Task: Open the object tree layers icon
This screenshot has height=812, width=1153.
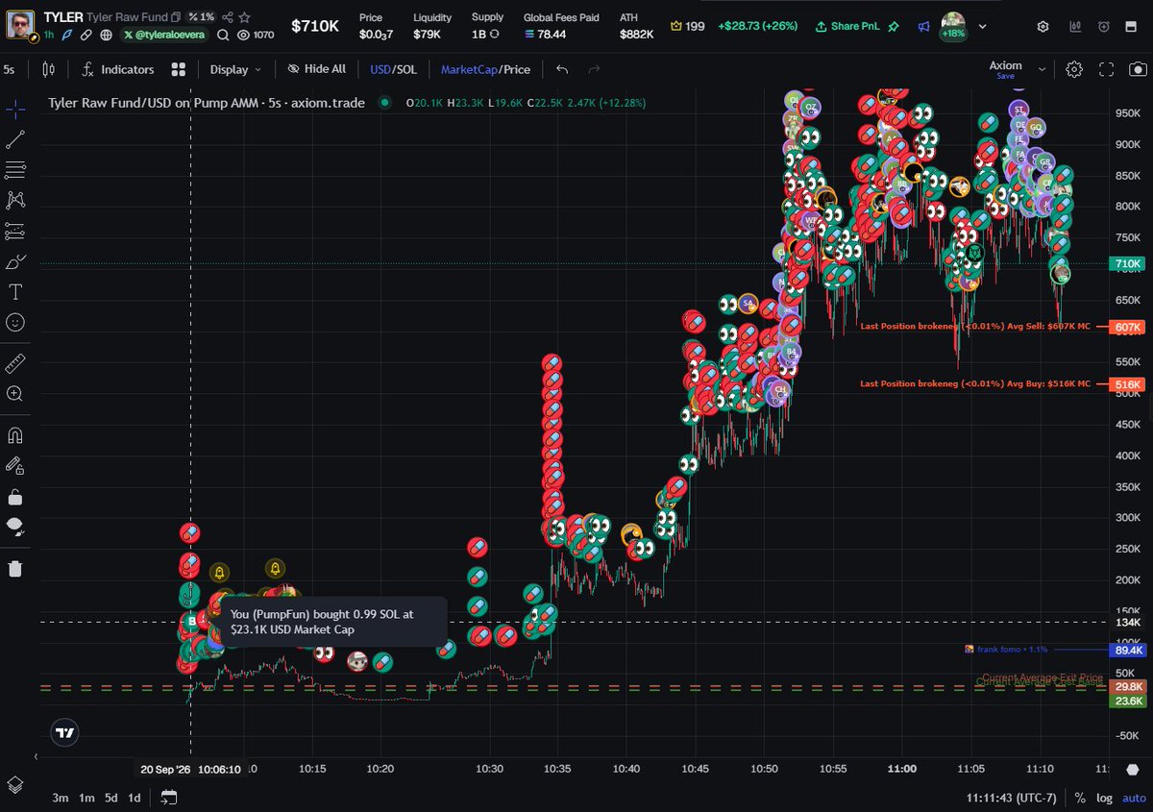Action: click(x=15, y=784)
